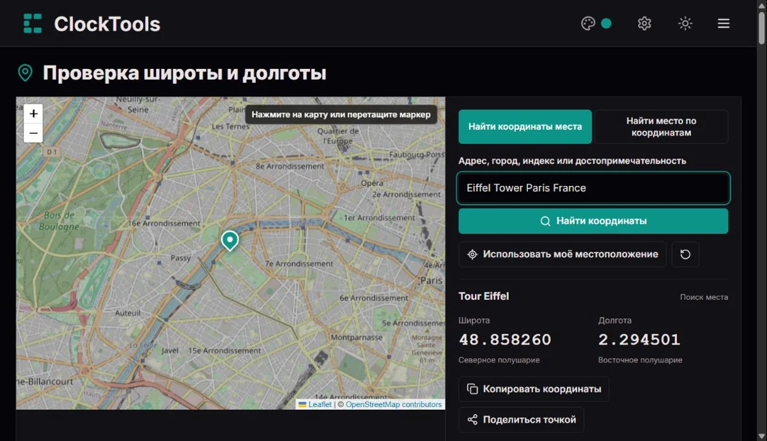Focus the address search input field

pos(593,188)
